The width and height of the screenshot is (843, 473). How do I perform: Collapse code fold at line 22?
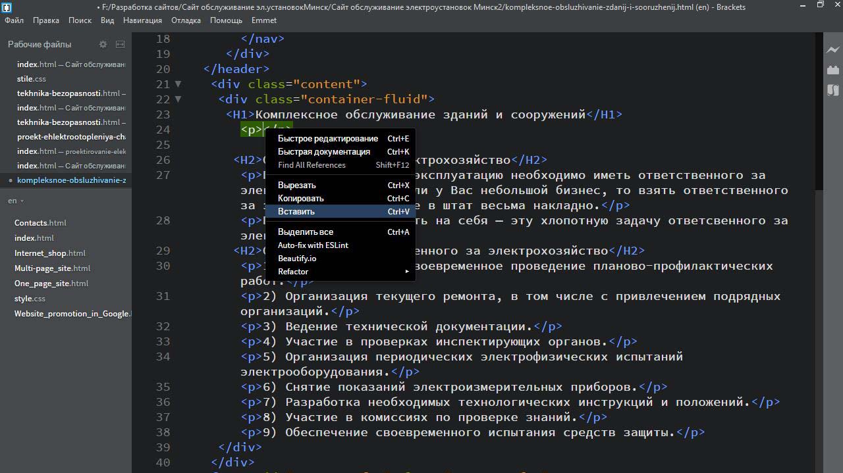[x=178, y=99]
